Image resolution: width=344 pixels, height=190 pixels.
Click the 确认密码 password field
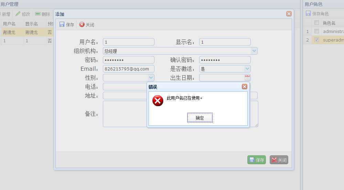click(225, 60)
